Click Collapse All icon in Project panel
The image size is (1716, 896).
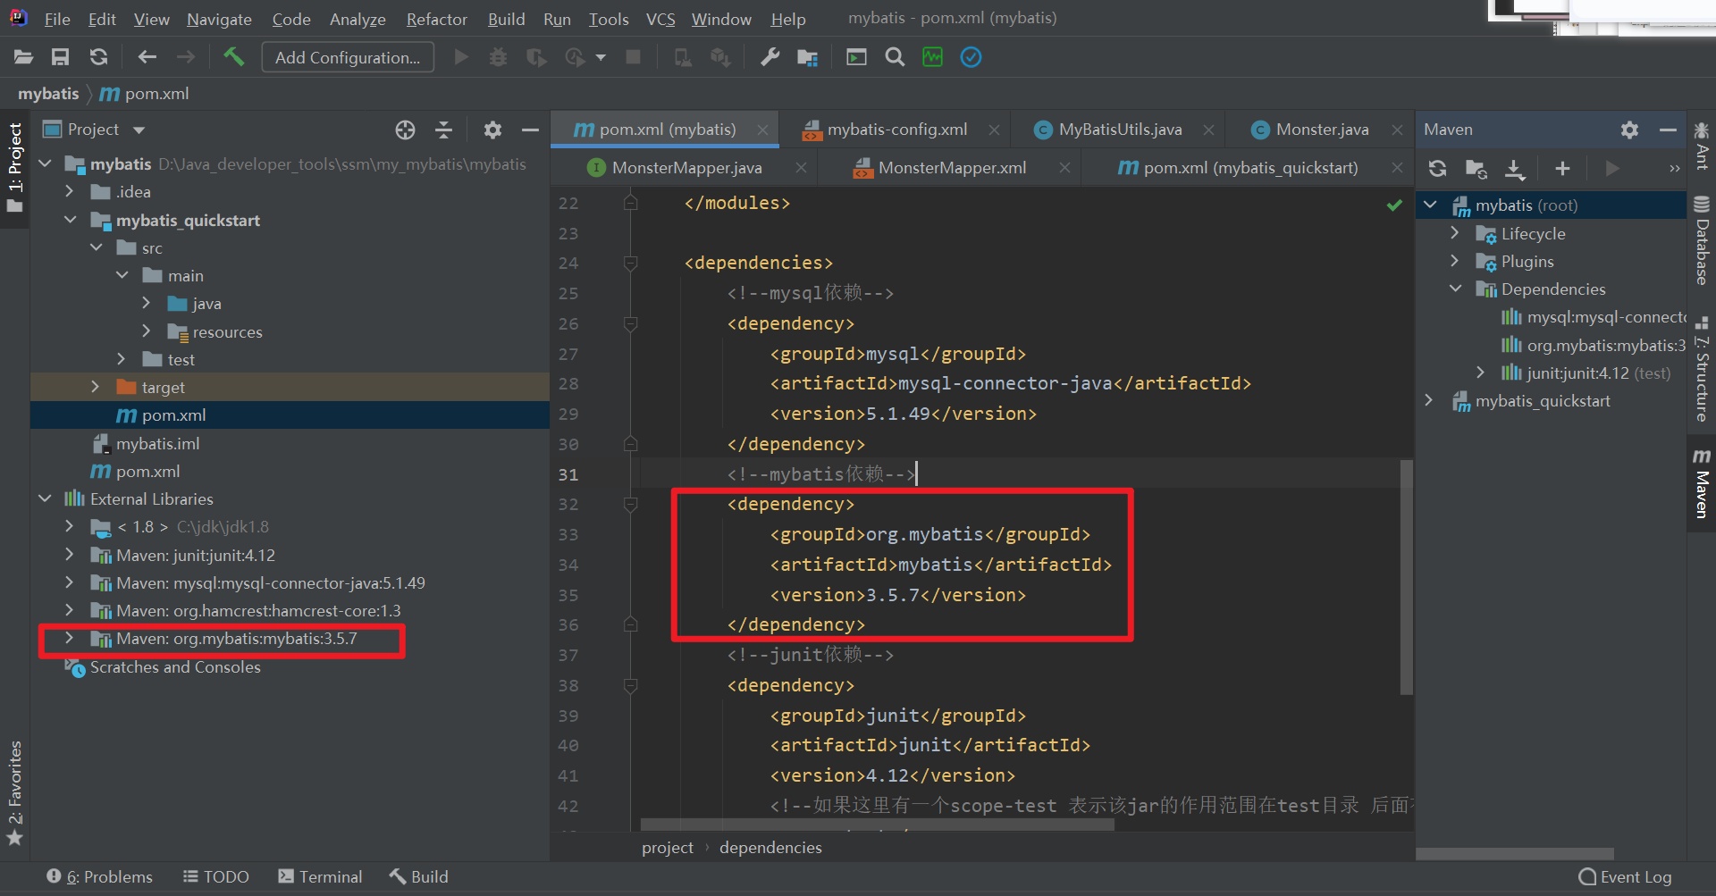point(443,130)
